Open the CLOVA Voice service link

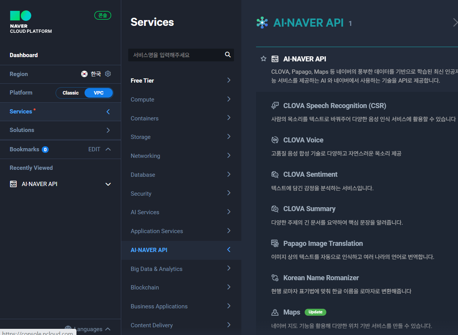point(303,140)
